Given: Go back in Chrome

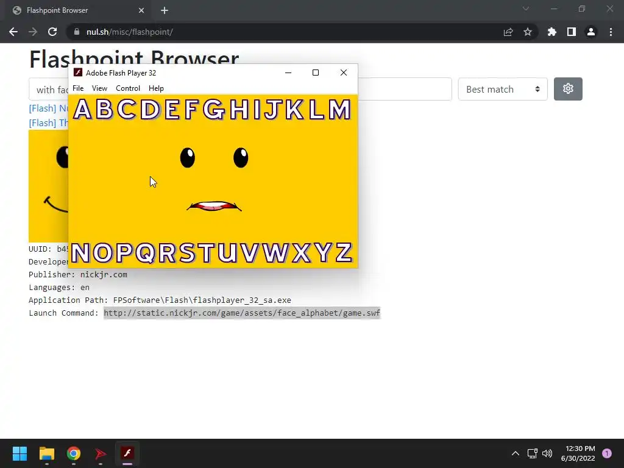Looking at the screenshot, I should (13, 32).
